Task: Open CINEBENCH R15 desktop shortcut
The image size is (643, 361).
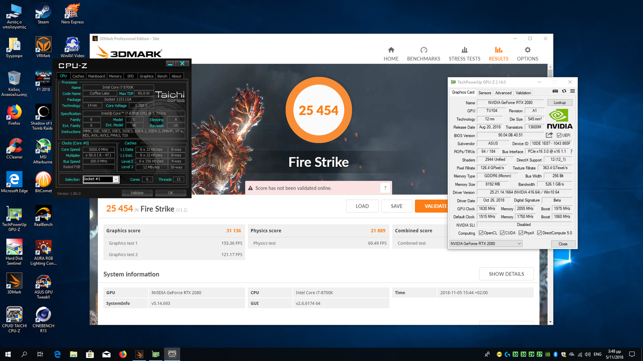Action: [x=43, y=319]
